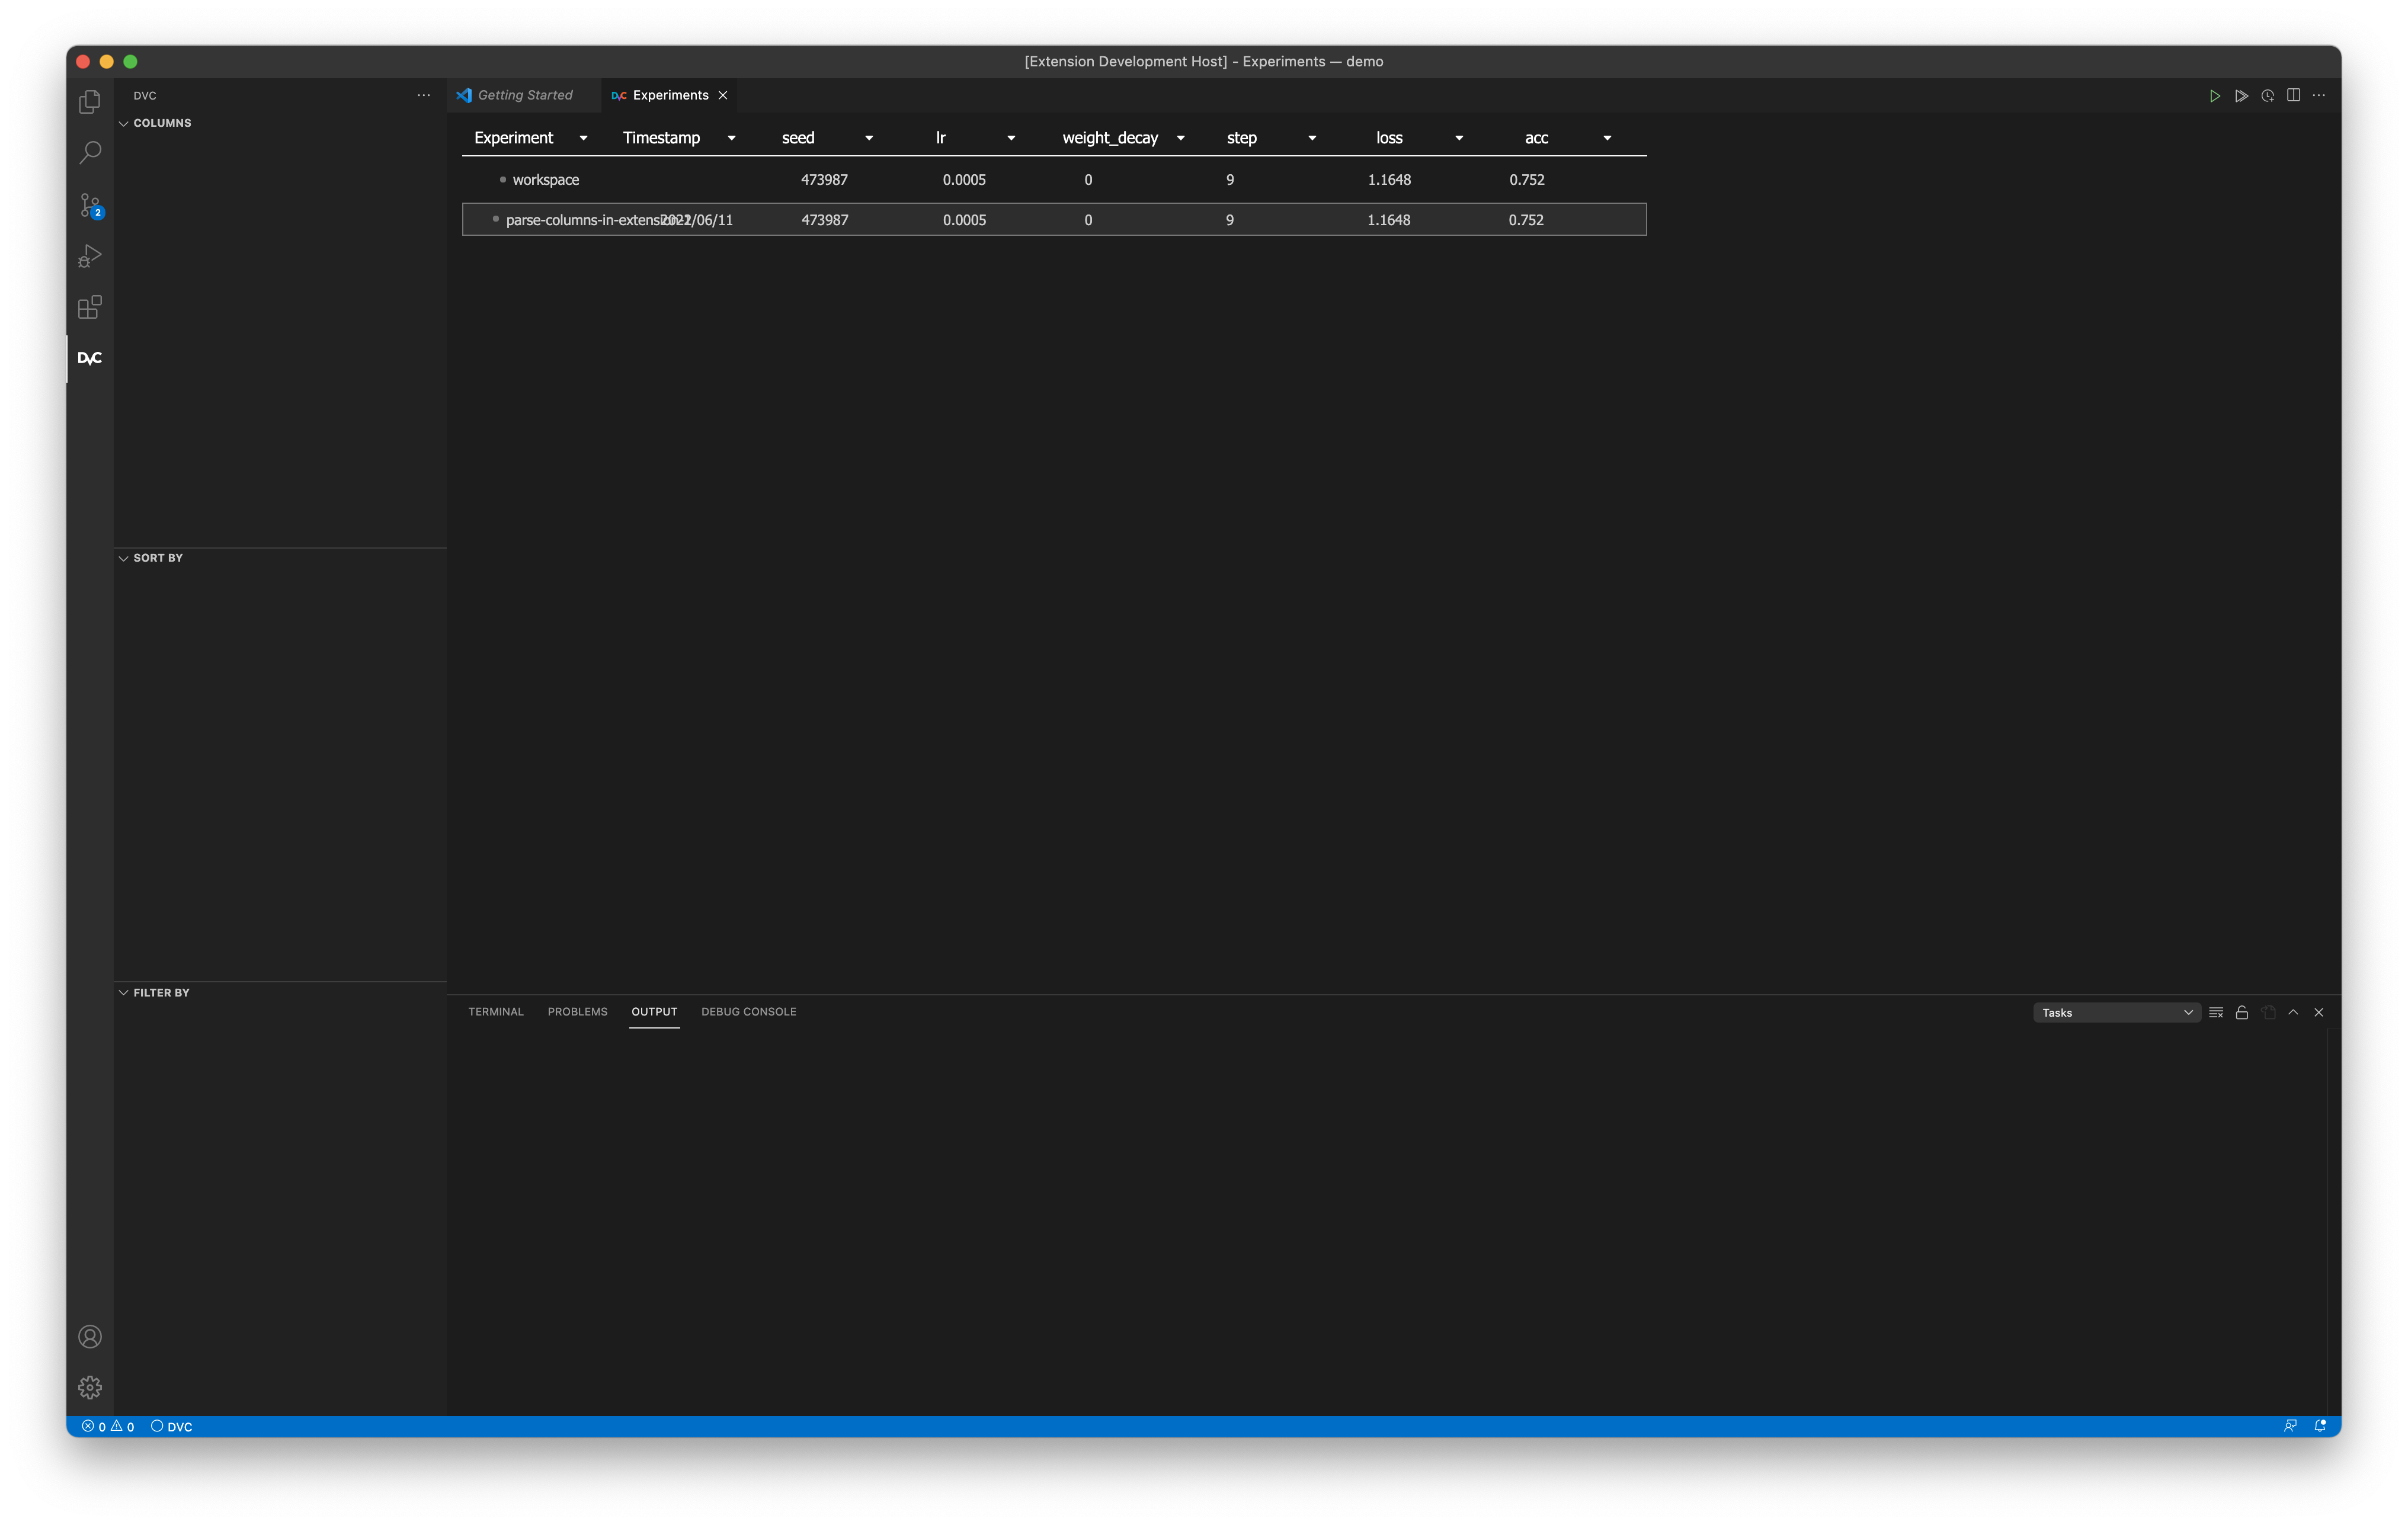Split the editor using the split icon
This screenshot has width=2408, height=1525.
point(2293,95)
